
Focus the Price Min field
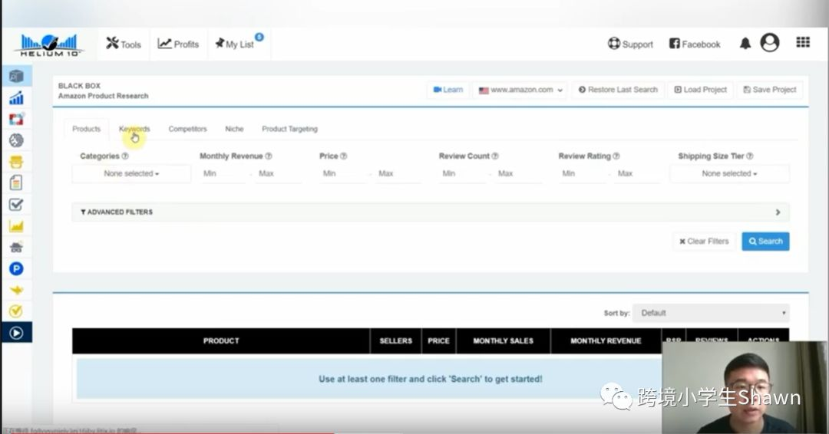pyautogui.click(x=342, y=174)
